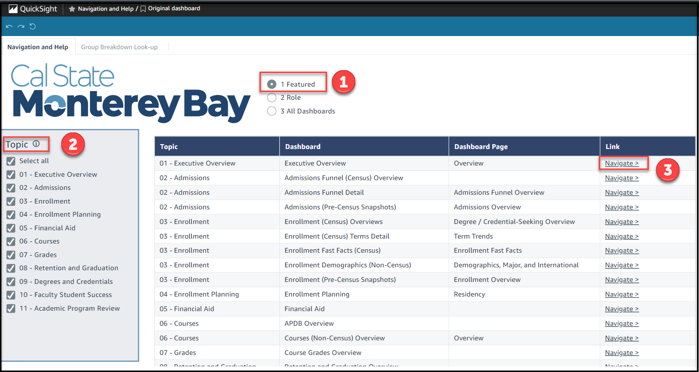Click Navigate link for Enrollment (Pre-Census Snapshots)

(622, 279)
